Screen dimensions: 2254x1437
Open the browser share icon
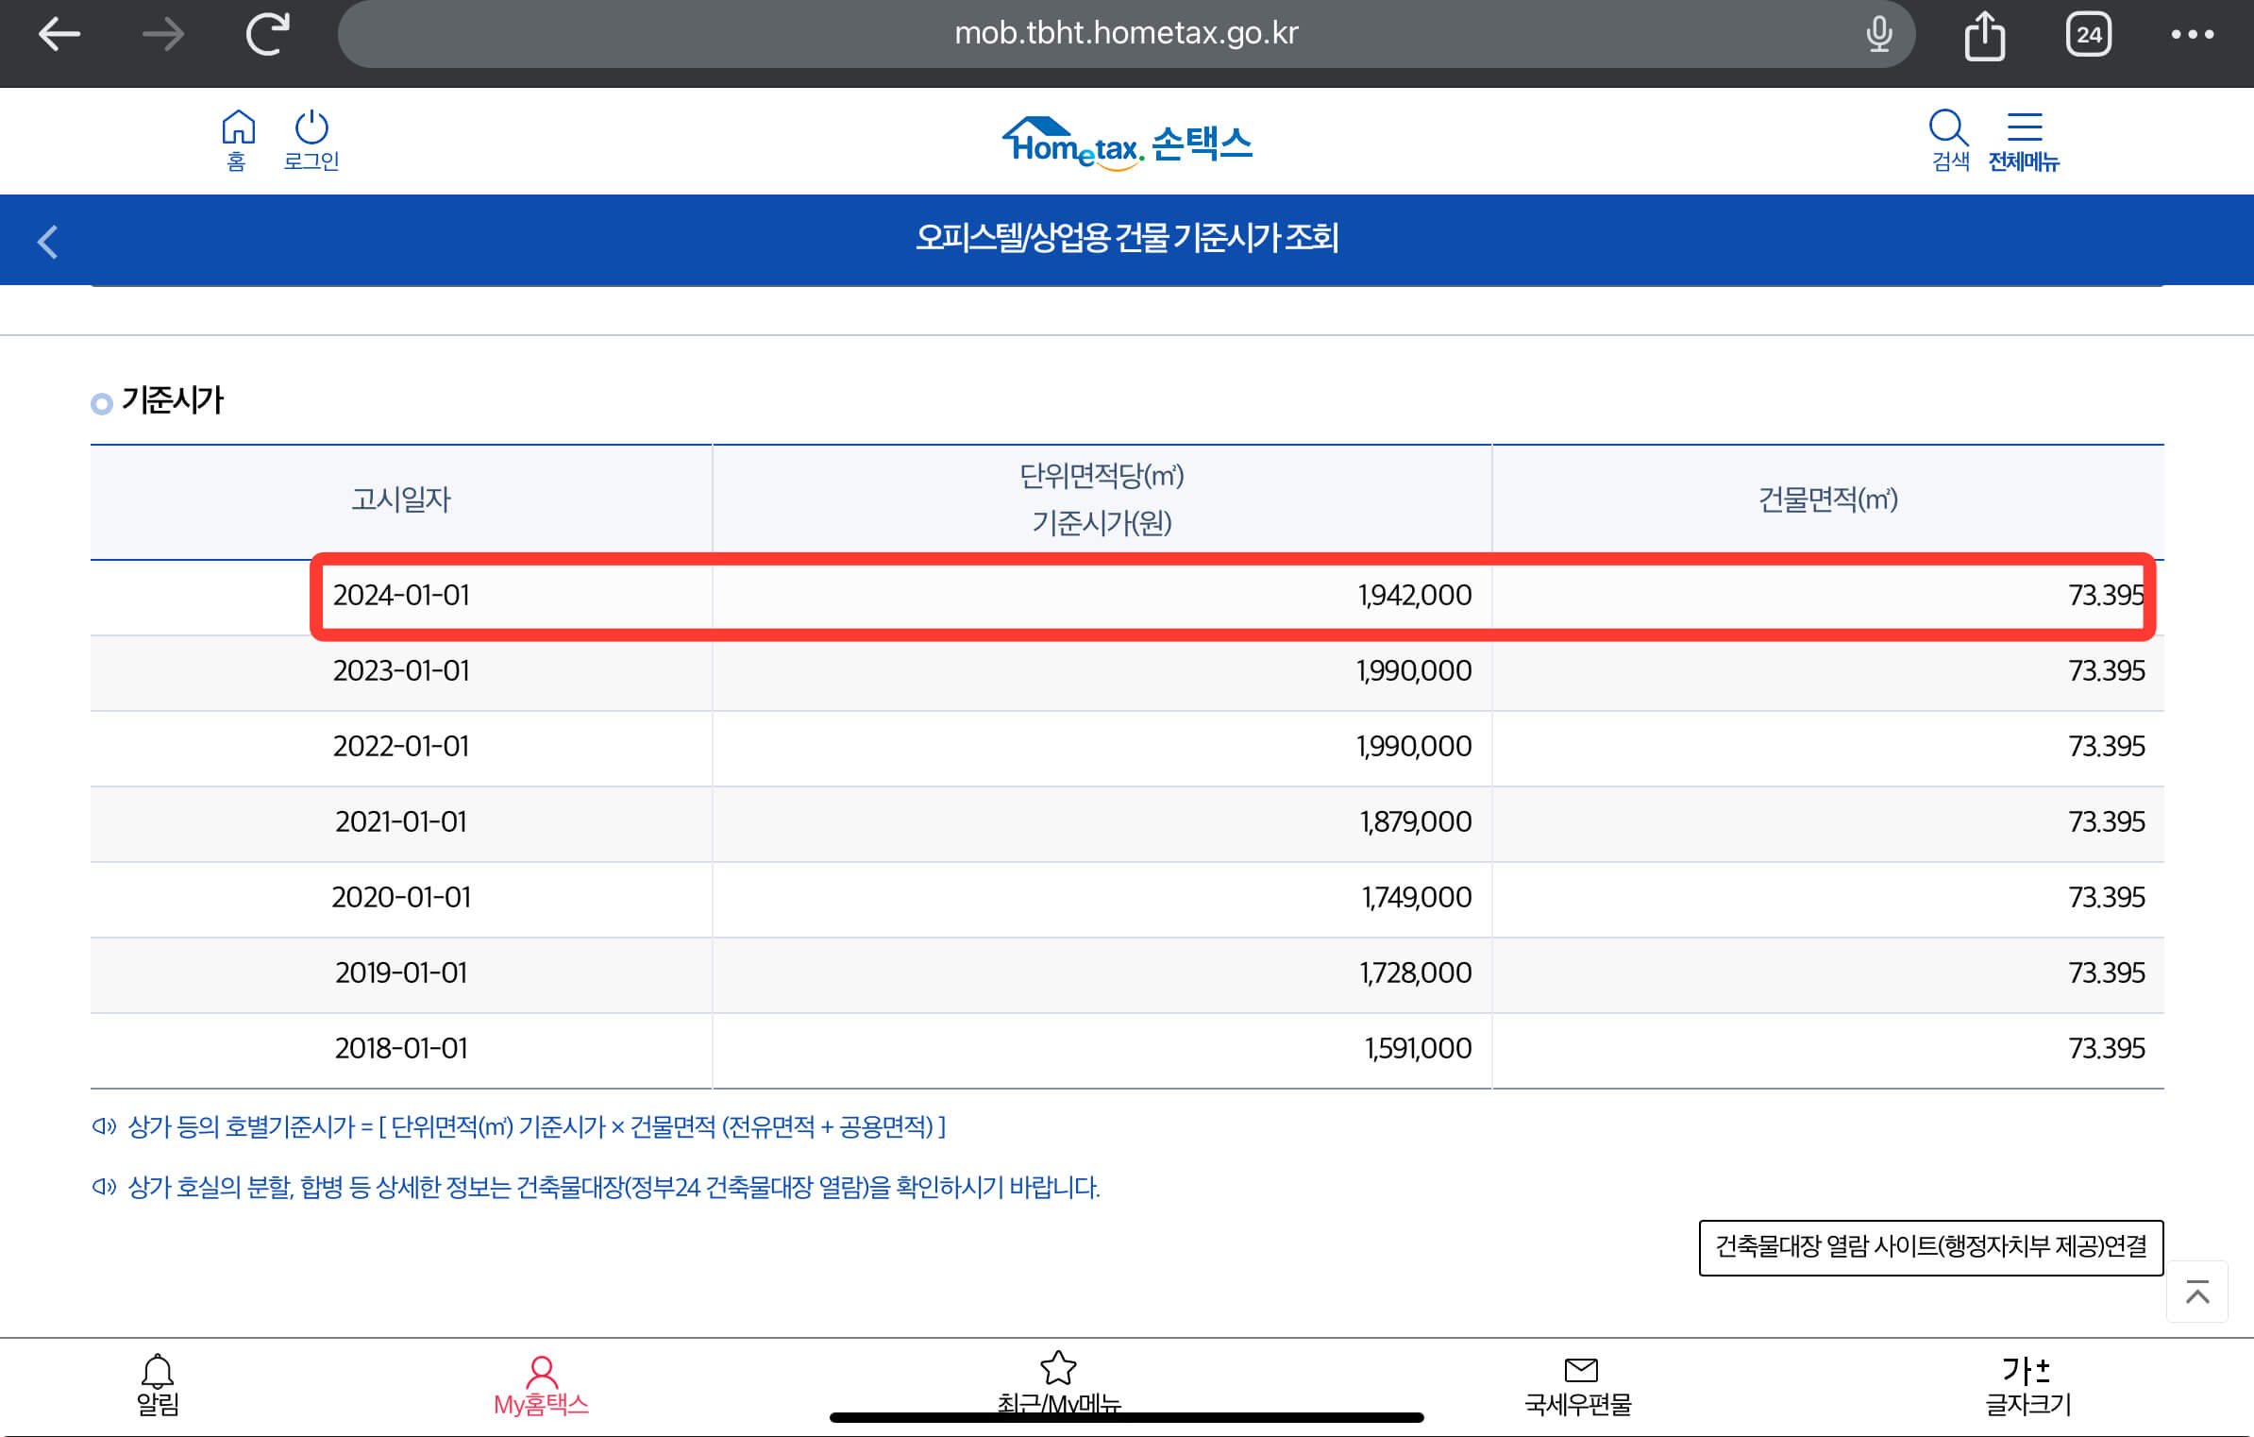tap(1984, 37)
